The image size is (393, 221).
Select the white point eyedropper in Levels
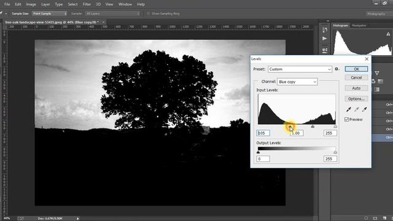click(364, 109)
